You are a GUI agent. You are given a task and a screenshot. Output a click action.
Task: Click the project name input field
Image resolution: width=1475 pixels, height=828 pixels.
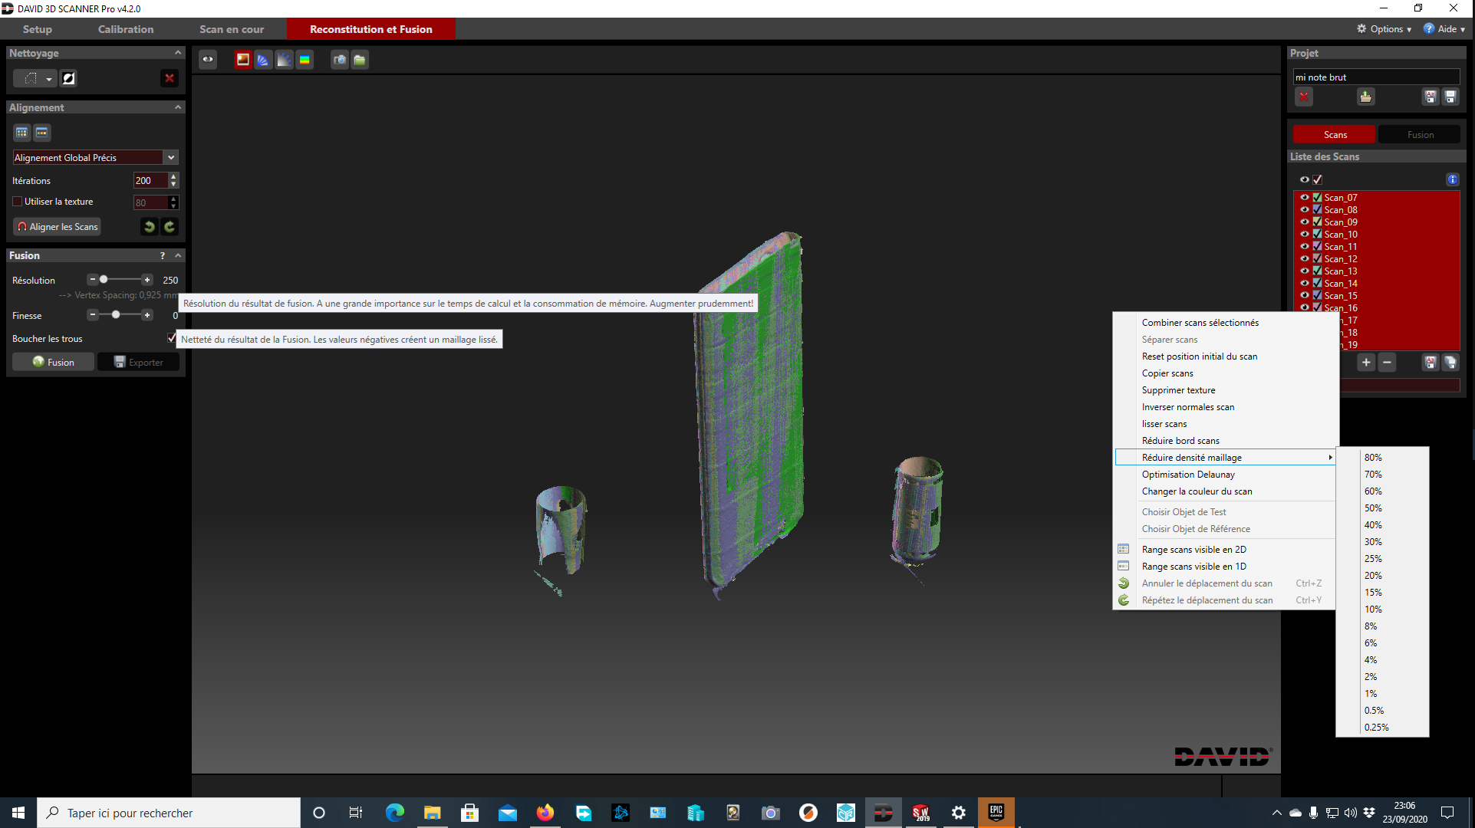(1375, 77)
